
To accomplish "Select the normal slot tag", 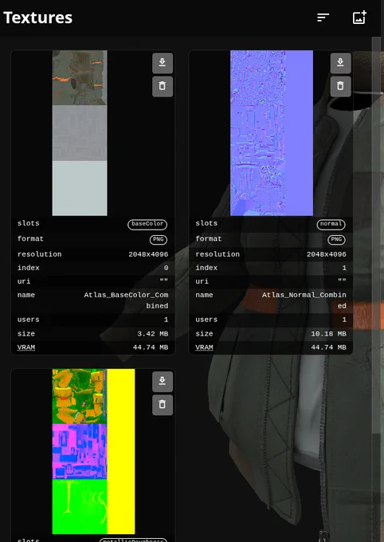I will click(x=331, y=224).
